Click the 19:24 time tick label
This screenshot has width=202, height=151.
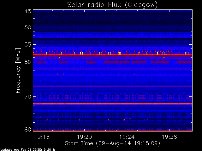[x=127, y=137]
